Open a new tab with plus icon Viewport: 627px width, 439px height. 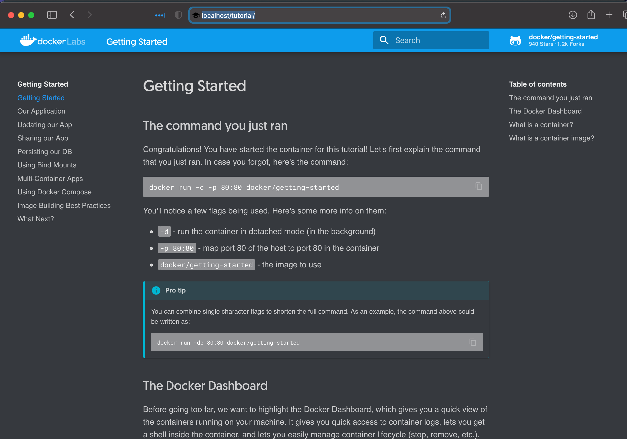609,15
